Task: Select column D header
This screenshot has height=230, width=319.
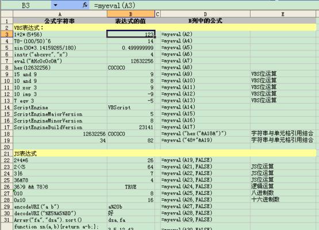Action: [x=205, y=14]
